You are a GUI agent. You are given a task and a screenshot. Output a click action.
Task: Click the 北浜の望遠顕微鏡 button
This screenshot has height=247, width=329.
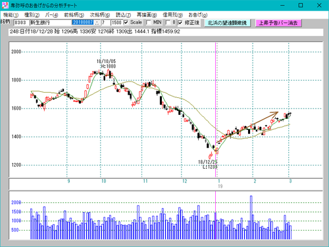tap(228, 23)
